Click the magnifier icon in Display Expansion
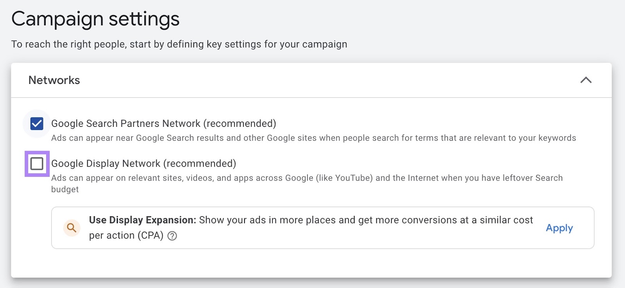 72,228
